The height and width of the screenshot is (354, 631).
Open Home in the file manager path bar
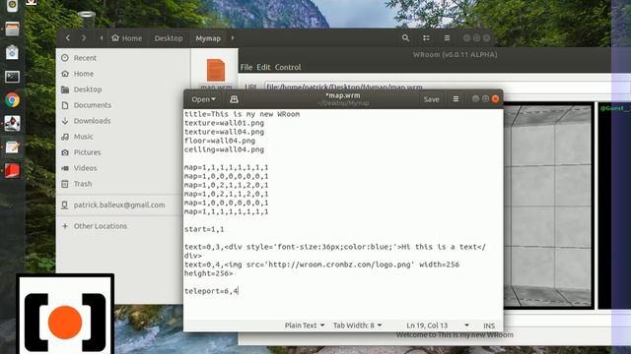click(127, 38)
